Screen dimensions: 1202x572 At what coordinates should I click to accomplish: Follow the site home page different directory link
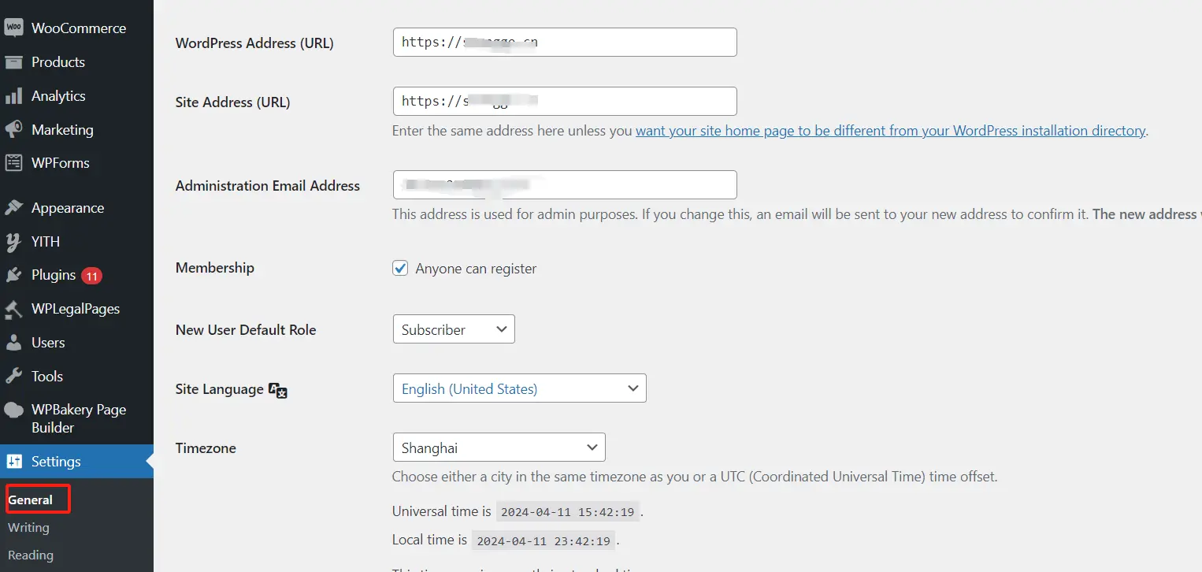click(890, 131)
